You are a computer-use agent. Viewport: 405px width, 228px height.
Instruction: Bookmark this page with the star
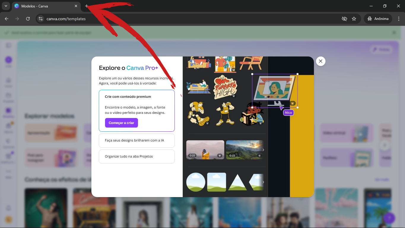click(354, 19)
